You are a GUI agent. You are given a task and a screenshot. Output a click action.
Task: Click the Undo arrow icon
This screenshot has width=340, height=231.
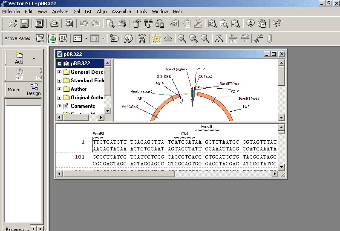coord(84,23)
